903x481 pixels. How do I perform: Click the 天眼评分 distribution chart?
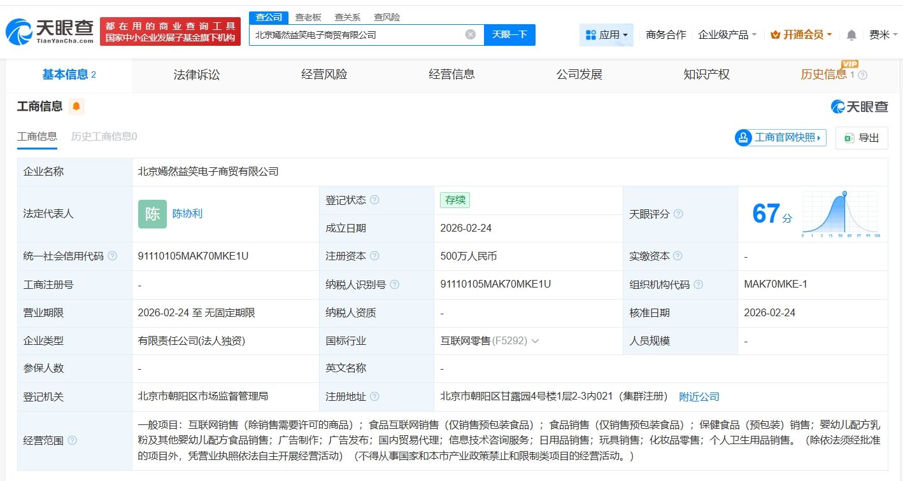(840, 214)
